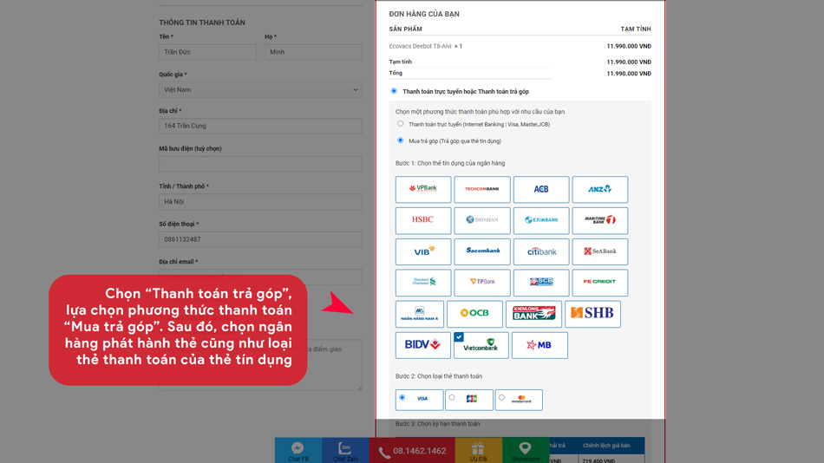Screen dimensions: 824x463
Task: Select the online payment Internet Banking option
Action: pyautogui.click(x=401, y=124)
